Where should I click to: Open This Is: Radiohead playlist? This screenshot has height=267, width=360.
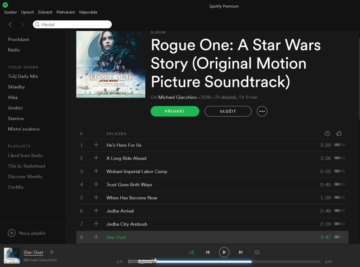point(26,166)
